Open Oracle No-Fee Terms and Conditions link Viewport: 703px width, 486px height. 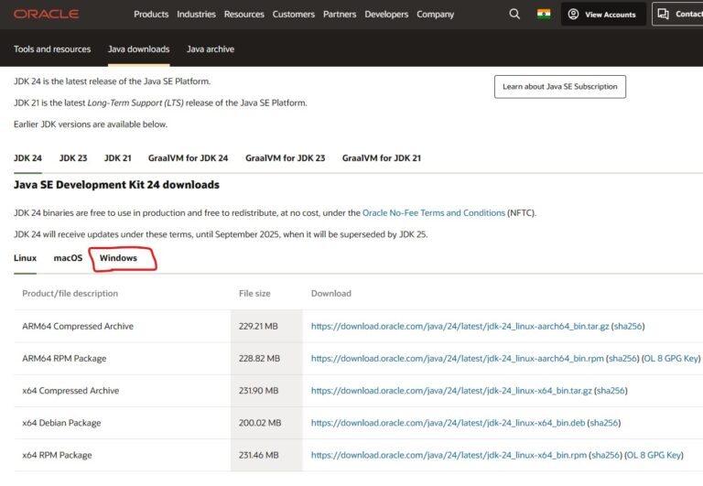click(x=434, y=212)
